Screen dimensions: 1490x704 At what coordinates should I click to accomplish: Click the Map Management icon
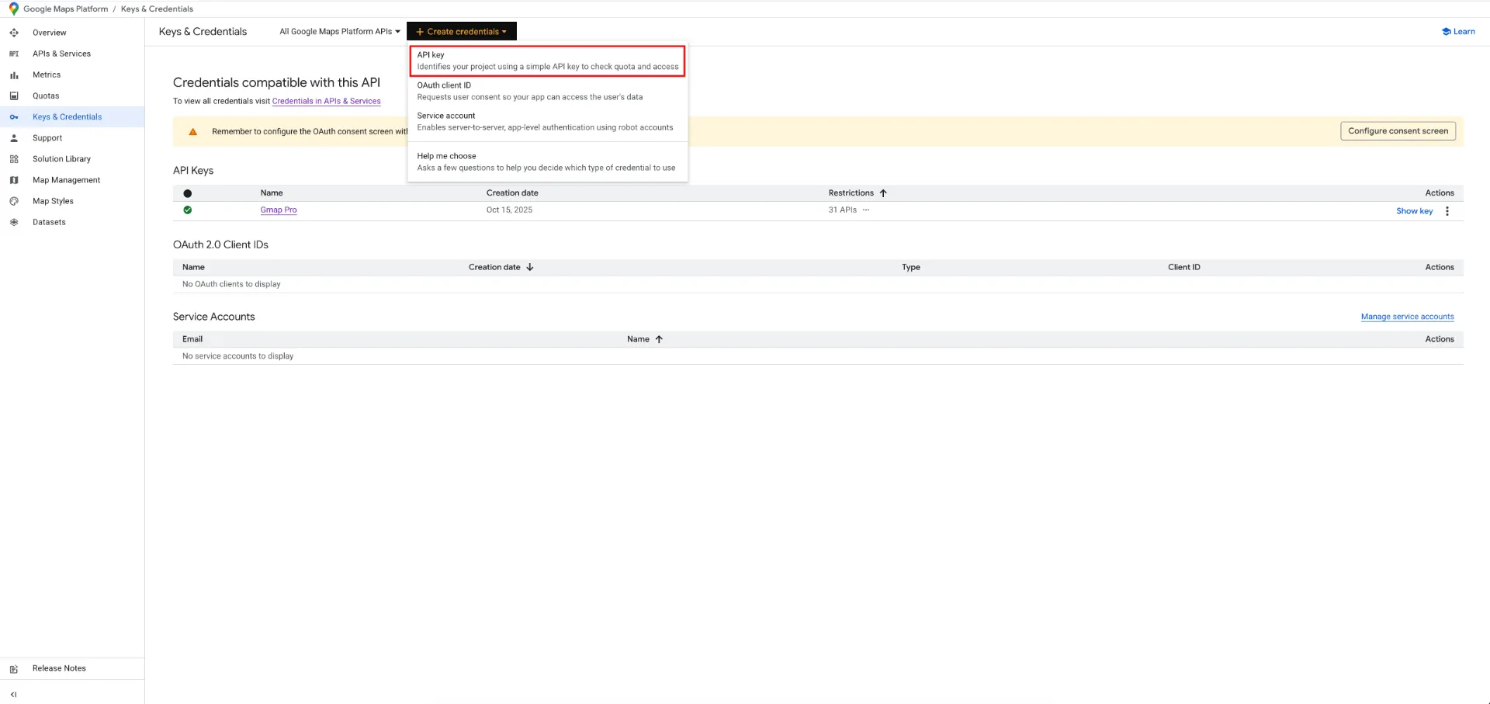click(x=14, y=180)
